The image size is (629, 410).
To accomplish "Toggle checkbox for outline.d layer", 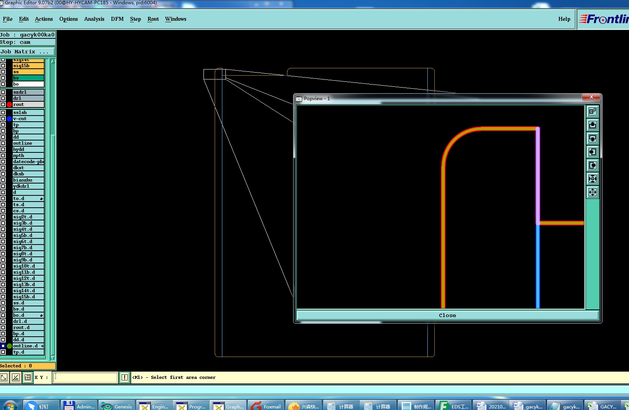I will pos(3,346).
